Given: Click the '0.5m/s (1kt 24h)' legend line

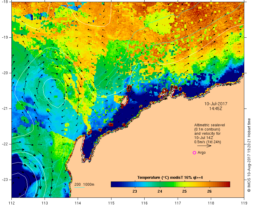Looking at the screenshot, I should point(208,142).
